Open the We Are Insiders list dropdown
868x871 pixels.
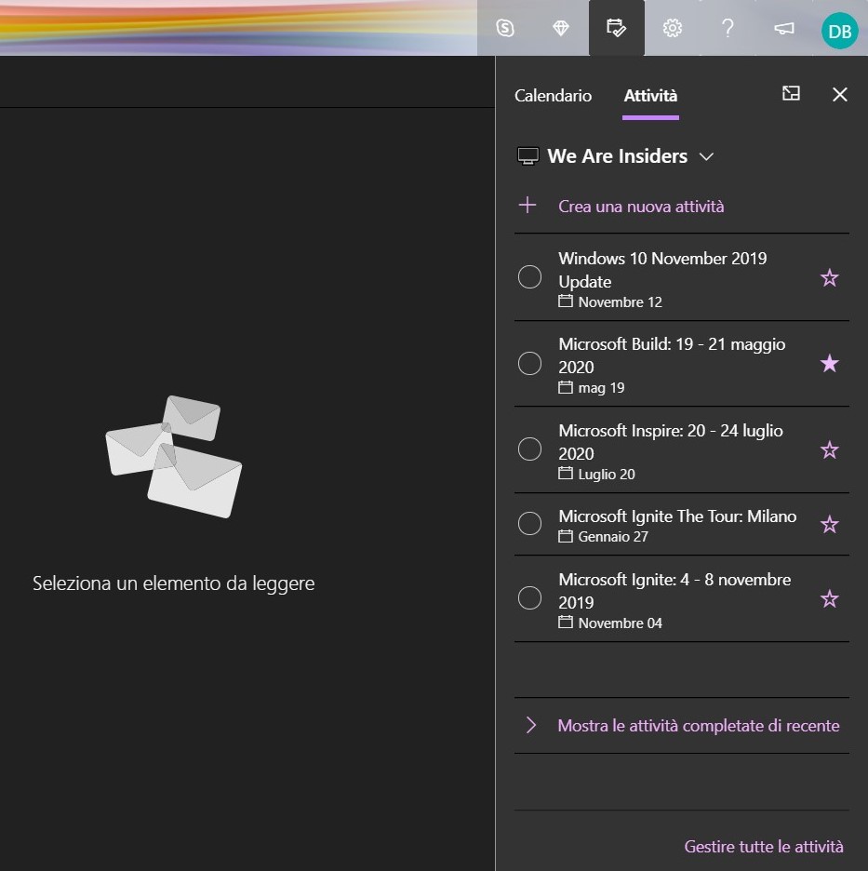(x=631, y=156)
